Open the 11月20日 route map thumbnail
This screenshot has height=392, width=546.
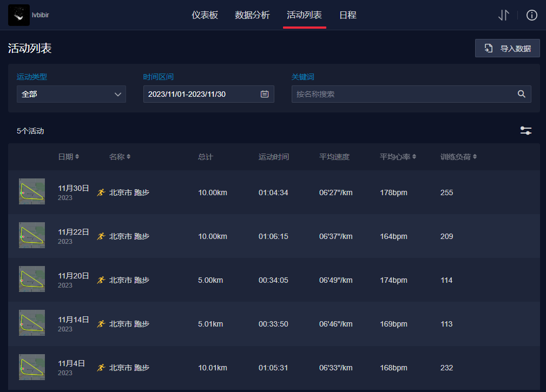[32, 279]
